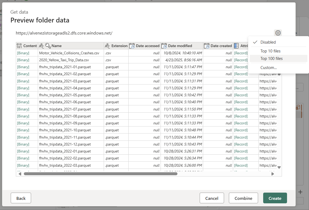Cancel the Get data dialog
The width and height of the screenshot is (309, 210).
(212, 198)
